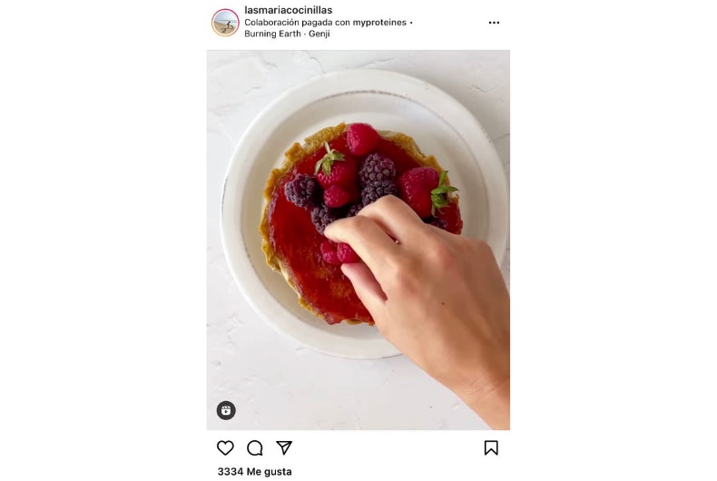Click the top raspberry on the tart
Viewport: 717px width, 481px height.
[x=363, y=139]
